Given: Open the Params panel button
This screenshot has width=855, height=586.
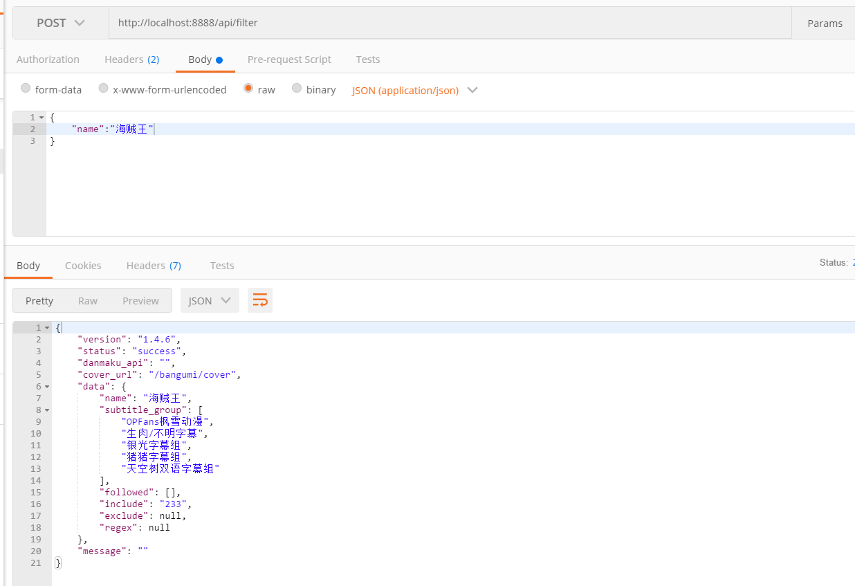Looking at the screenshot, I should click(825, 23).
